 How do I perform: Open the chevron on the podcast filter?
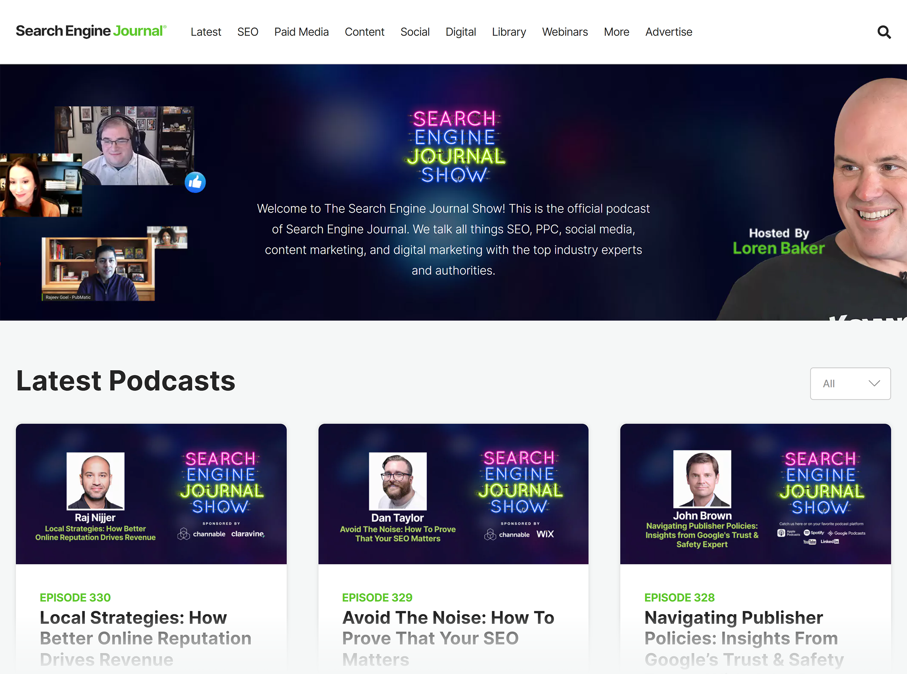coord(874,384)
